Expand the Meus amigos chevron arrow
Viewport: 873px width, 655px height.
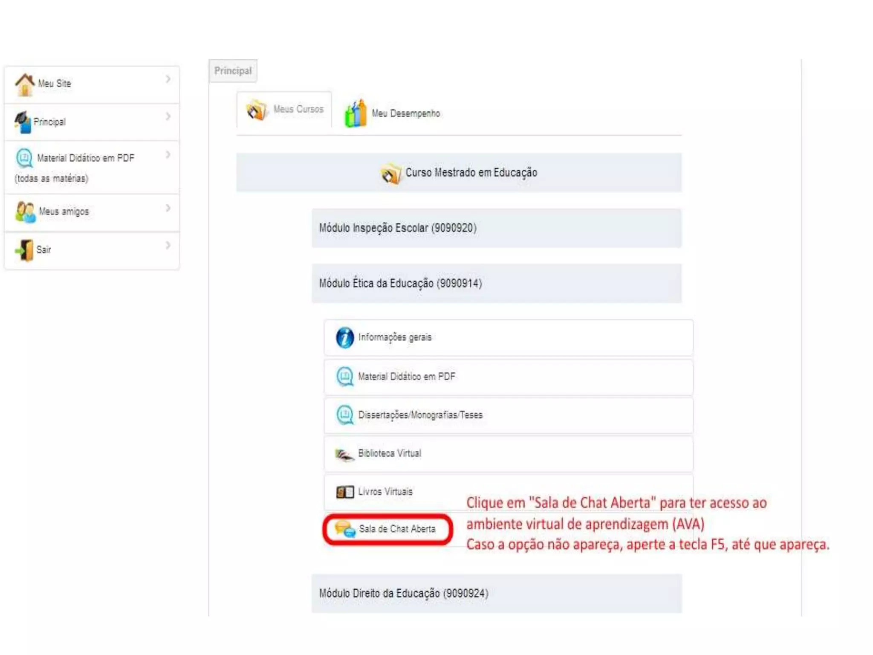coord(168,208)
